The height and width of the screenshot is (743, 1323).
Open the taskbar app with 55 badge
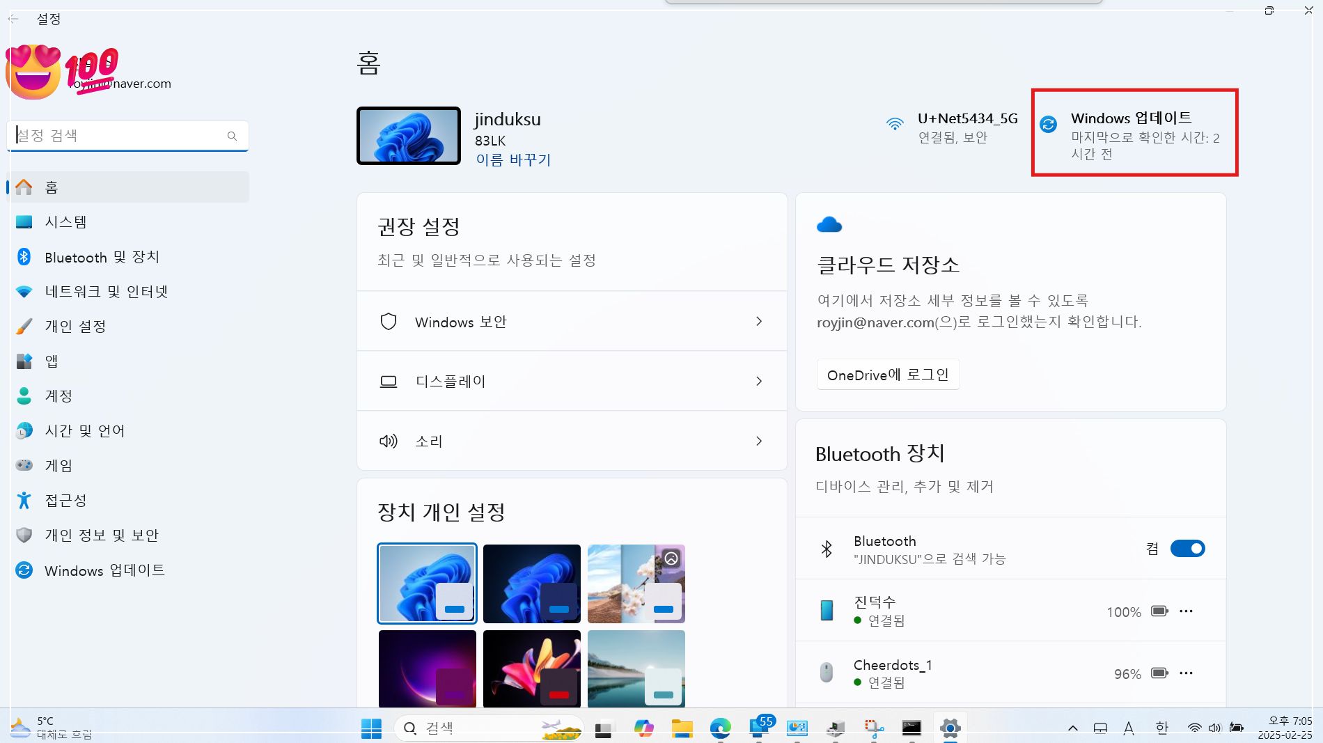coord(760,727)
